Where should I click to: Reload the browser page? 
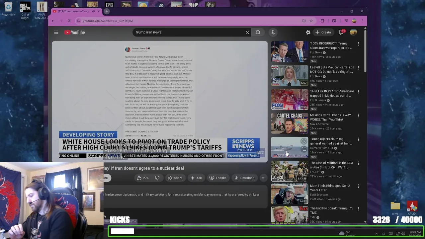coord(69,21)
